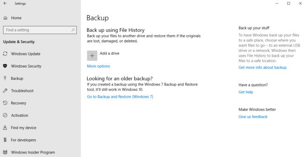Click the Back up using File History heading
Screen dimensions: 305x157
[115, 30]
